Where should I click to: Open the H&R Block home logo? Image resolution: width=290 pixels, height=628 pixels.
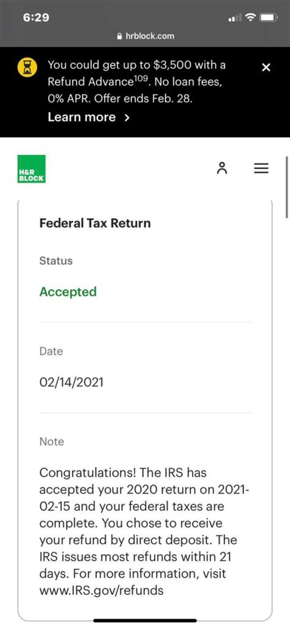click(31, 169)
